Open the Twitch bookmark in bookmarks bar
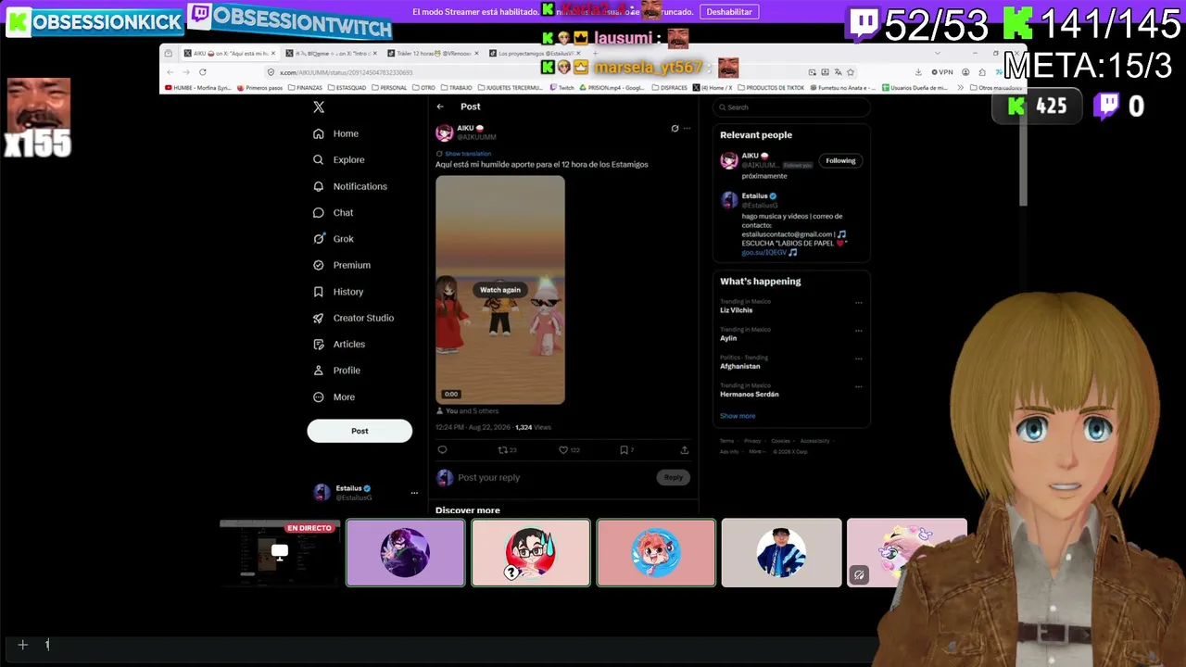The height and width of the screenshot is (667, 1186). [561, 88]
